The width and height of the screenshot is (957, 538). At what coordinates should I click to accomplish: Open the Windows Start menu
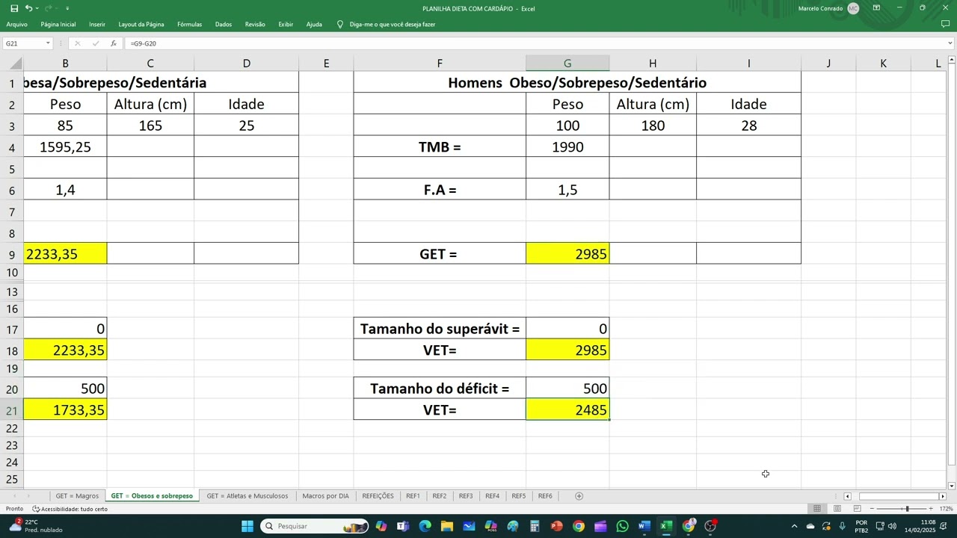pos(247,526)
